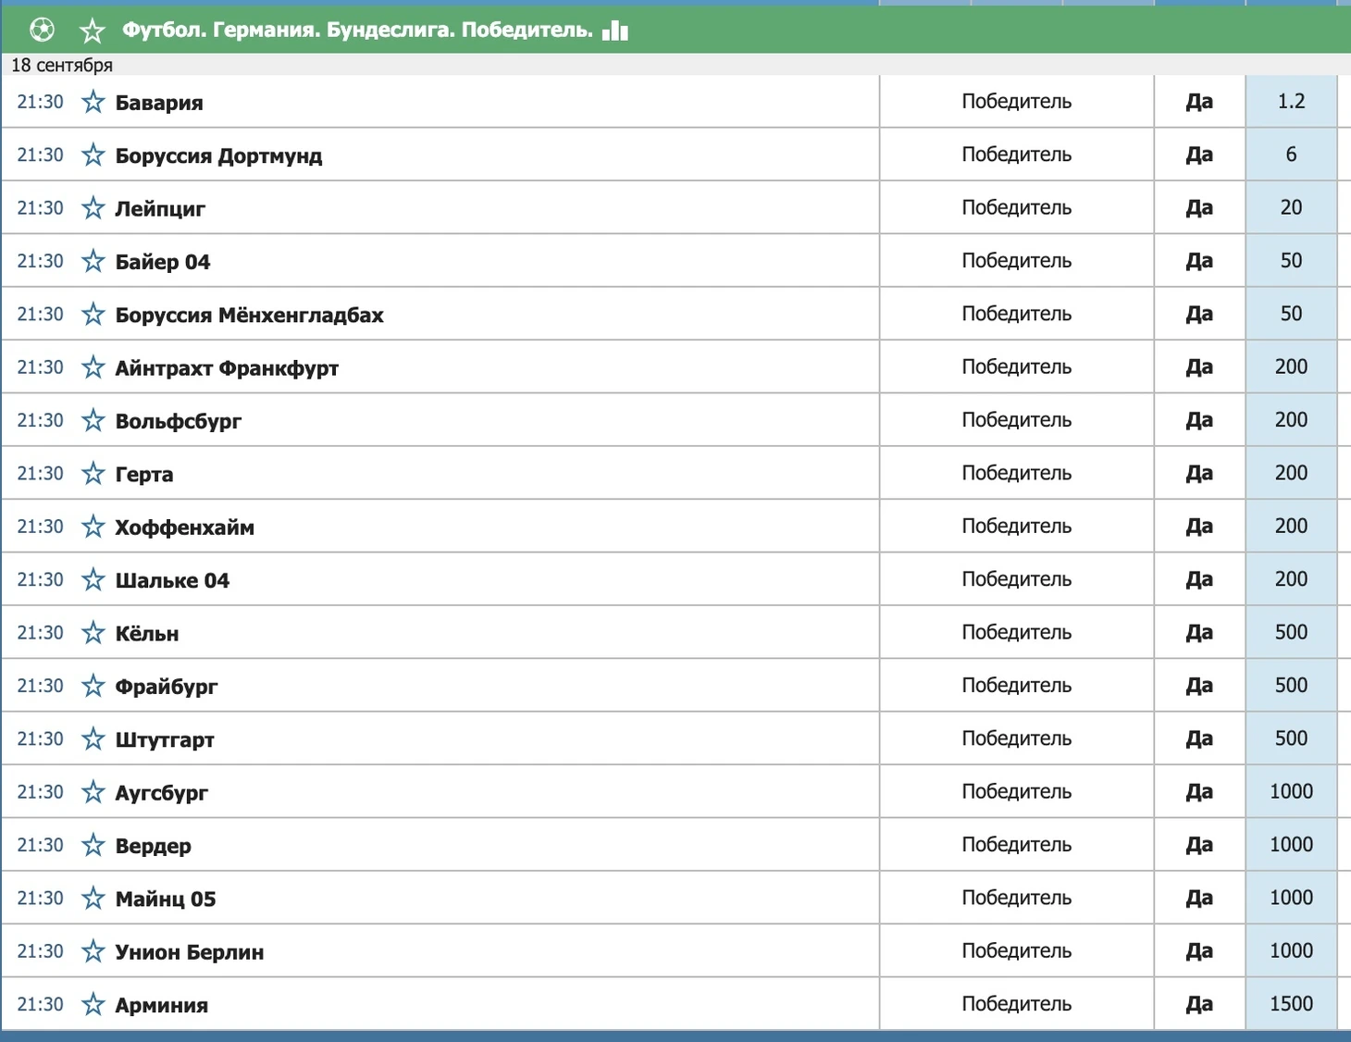Star the Вольфсбург row

pos(93,420)
